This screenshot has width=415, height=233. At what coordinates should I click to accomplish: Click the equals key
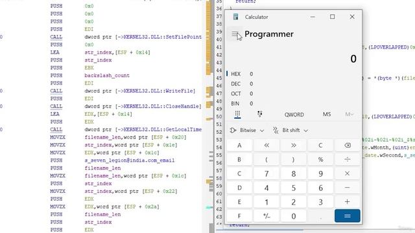pos(348,216)
